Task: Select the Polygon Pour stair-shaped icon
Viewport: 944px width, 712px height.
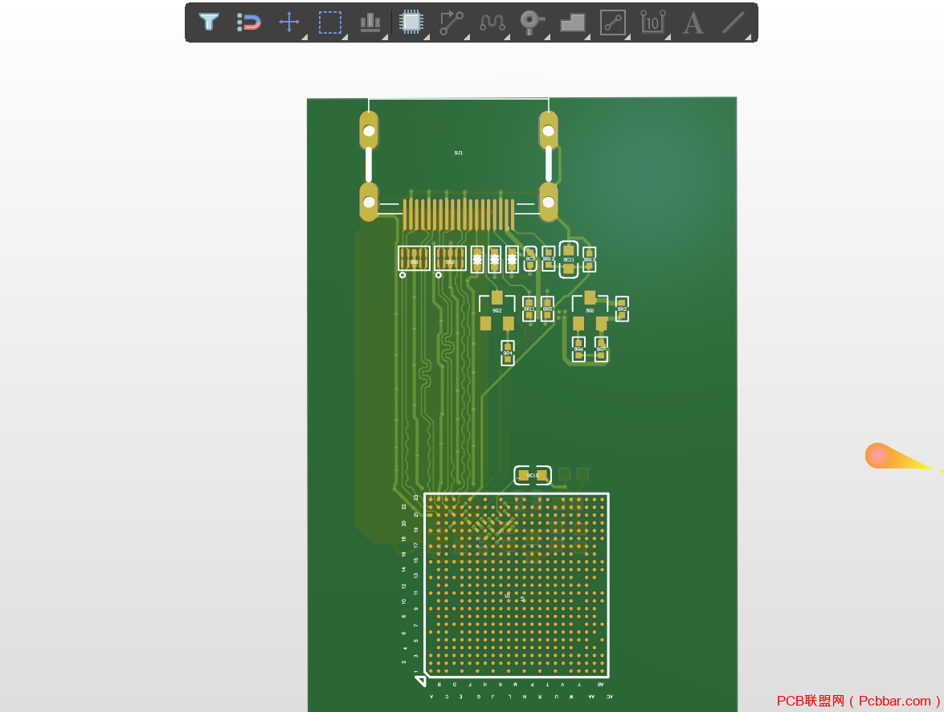Action: 573,23
